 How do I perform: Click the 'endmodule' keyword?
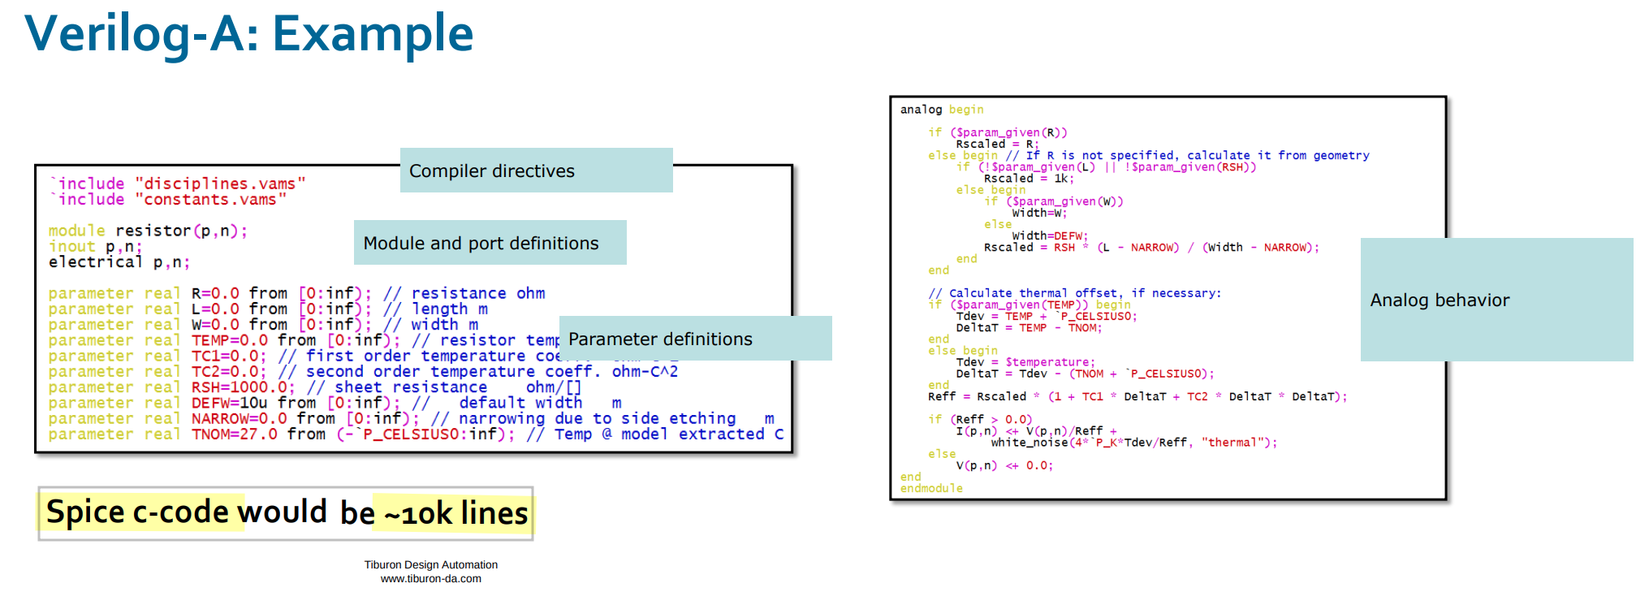tap(931, 488)
